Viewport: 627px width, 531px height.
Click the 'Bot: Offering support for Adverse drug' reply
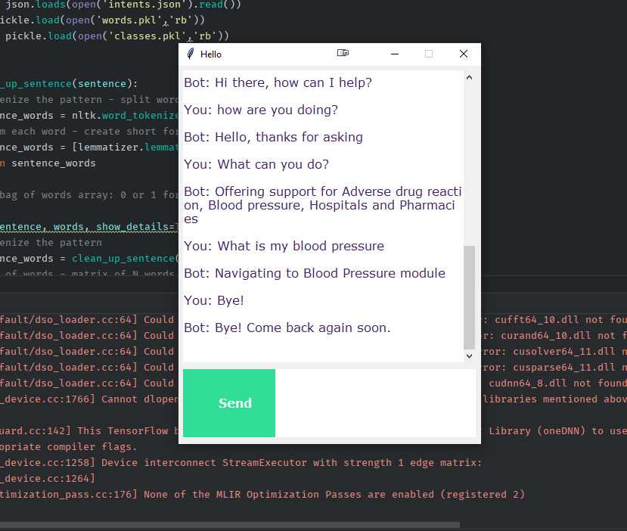pyautogui.click(x=323, y=205)
